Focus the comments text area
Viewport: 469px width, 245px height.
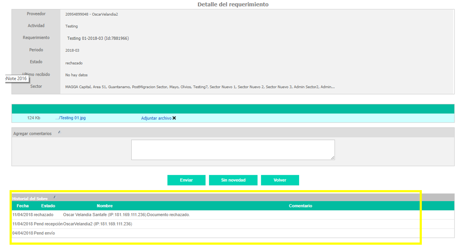click(233, 150)
